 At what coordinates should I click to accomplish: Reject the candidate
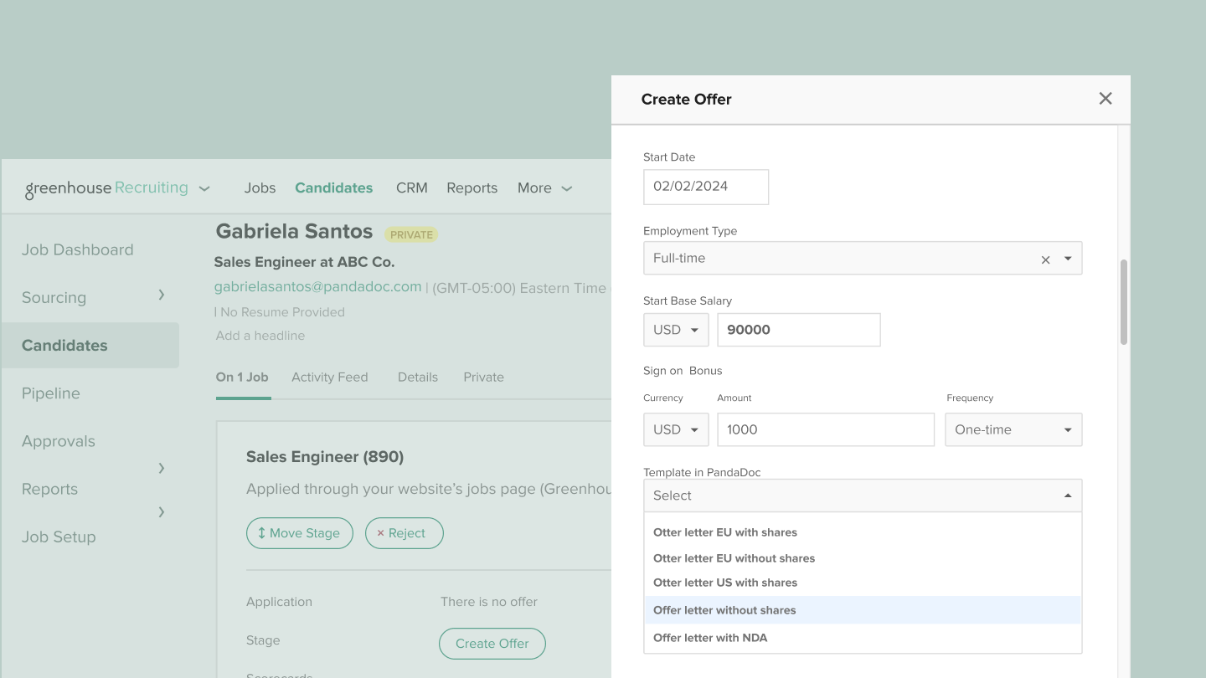click(x=404, y=533)
